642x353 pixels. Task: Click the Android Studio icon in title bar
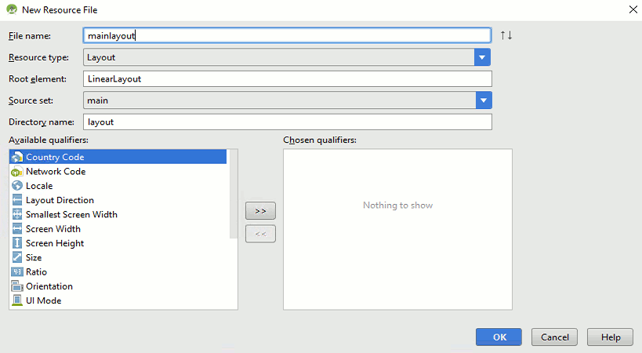point(12,9)
